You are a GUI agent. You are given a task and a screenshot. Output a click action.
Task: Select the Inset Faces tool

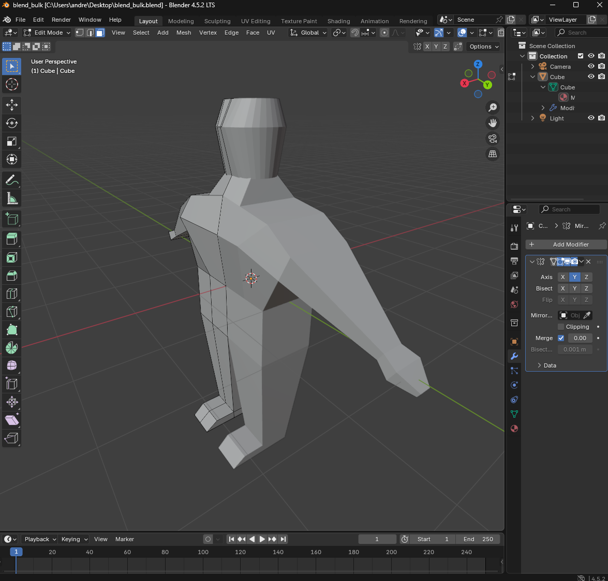coord(11,257)
